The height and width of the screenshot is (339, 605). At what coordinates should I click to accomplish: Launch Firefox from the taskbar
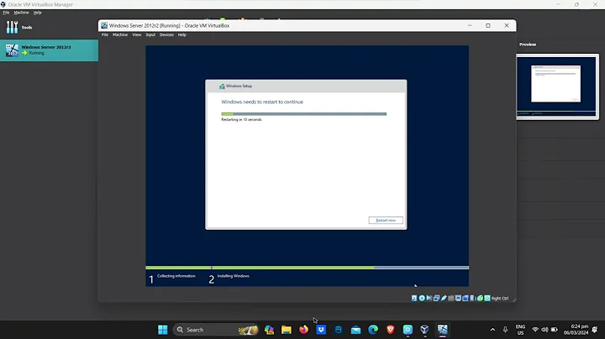click(303, 330)
